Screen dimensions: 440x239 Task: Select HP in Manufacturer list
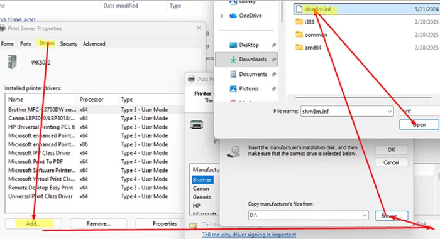(x=196, y=206)
